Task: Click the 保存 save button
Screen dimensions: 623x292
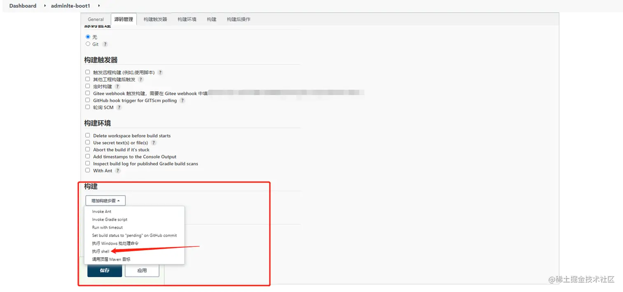Action: click(105, 271)
